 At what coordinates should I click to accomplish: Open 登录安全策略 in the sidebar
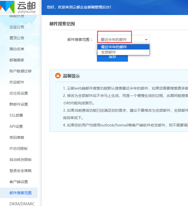(21, 171)
